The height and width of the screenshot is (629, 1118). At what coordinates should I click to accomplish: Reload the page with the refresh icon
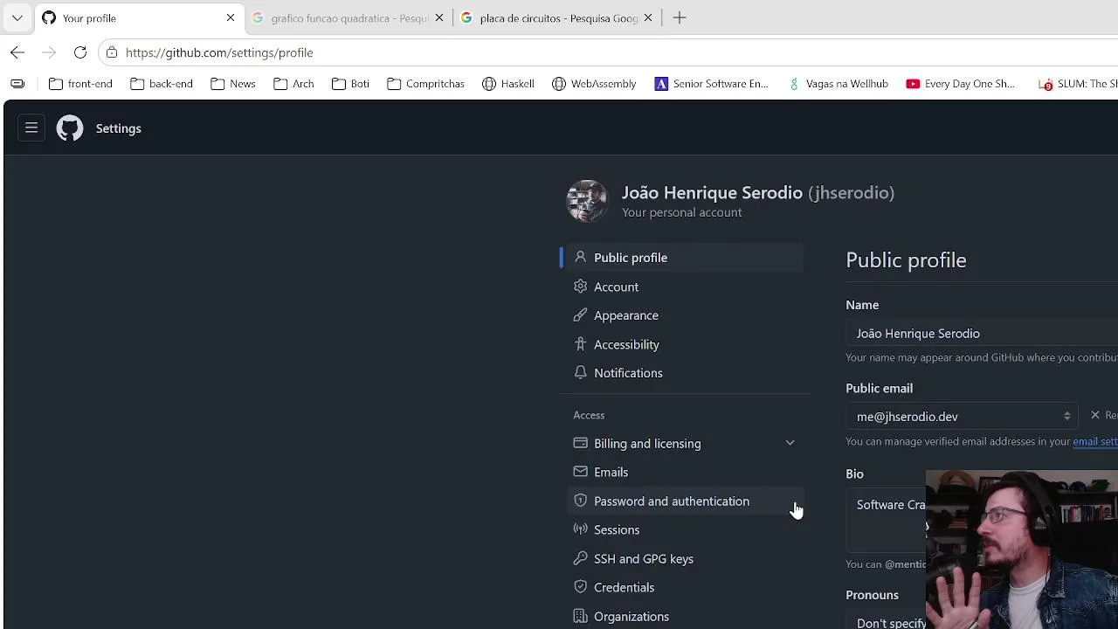(80, 52)
